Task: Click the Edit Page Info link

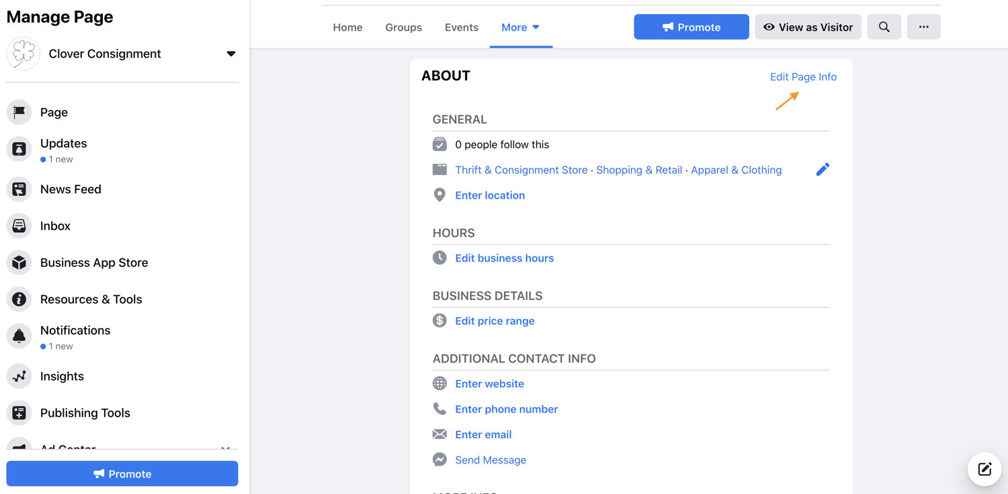Action: click(x=803, y=77)
